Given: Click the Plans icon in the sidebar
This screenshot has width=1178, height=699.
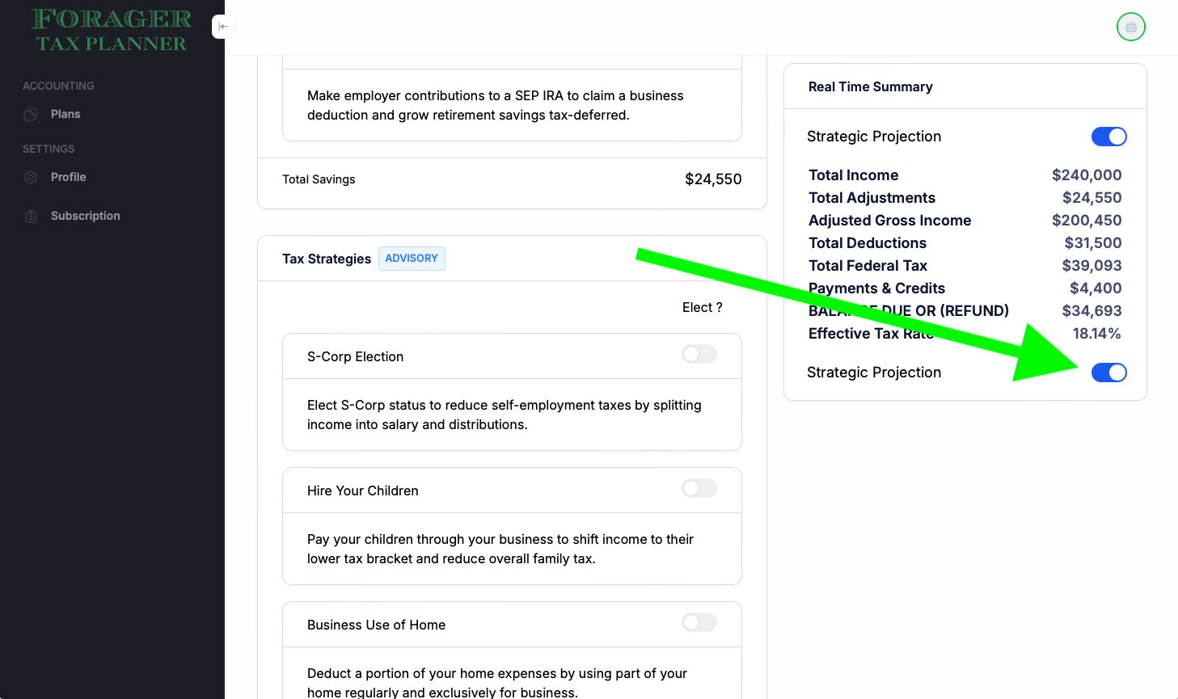Looking at the screenshot, I should pos(31,114).
